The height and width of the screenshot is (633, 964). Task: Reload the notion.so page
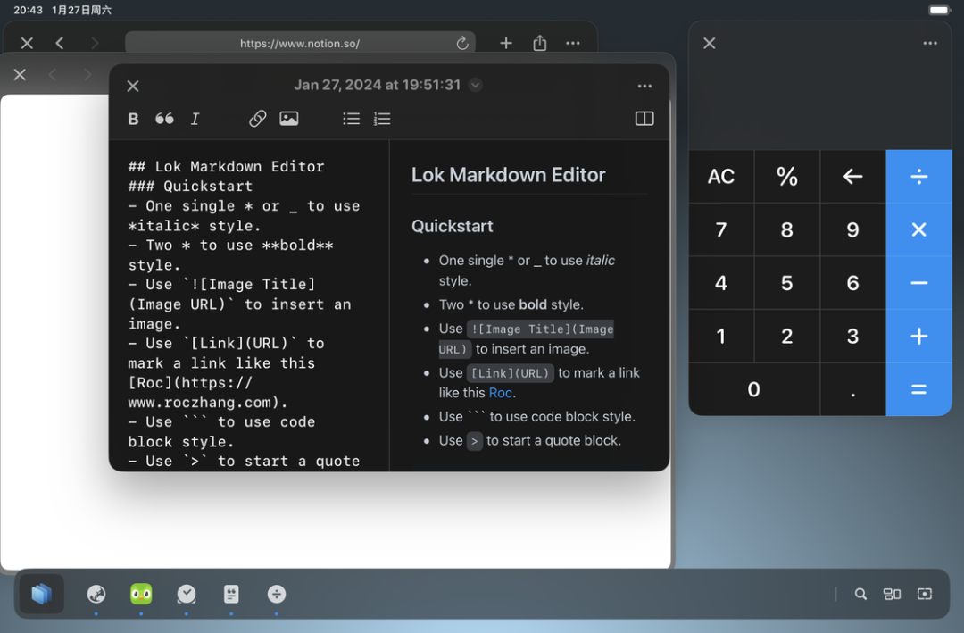(x=462, y=43)
